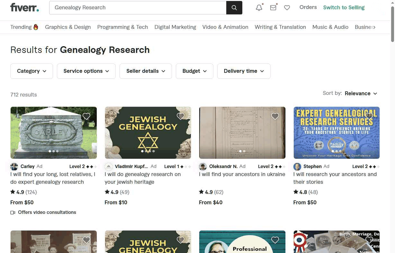Open Programming & Tech category

click(122, 27)
